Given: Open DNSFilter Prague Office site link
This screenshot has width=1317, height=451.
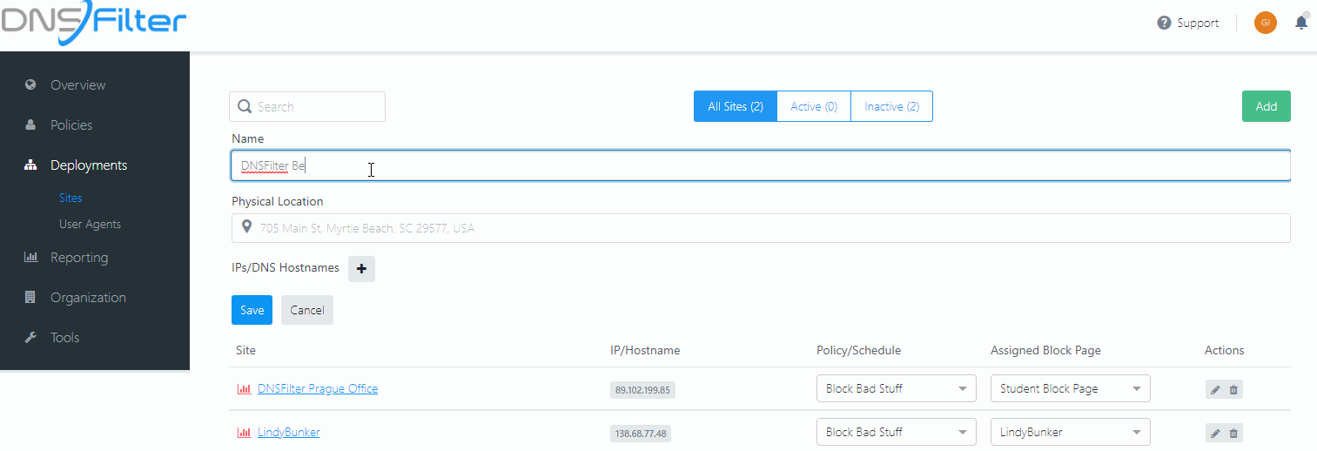Looking at the screenshot, I should click(x=318, y=388).
